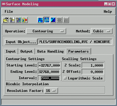The width and height of the screenshot is (117, 106).
Task: Click the greyed profile chart icon
Action: tap(66, 20)
